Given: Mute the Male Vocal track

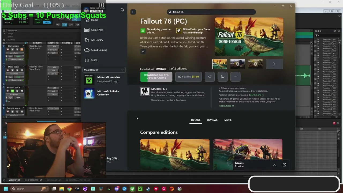Looking at the screenshot, I should (22, 70).
